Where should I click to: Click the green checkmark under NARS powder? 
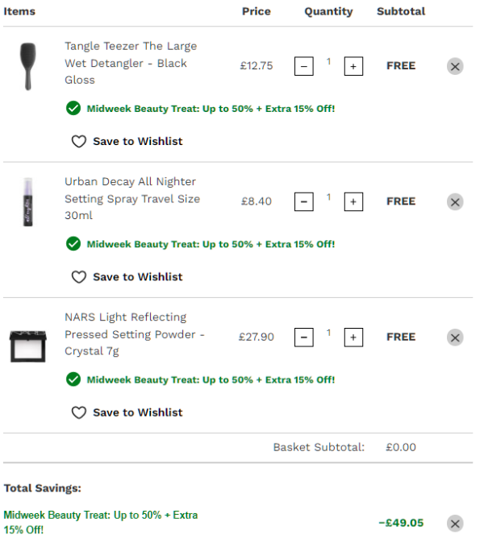pos(73,379)
